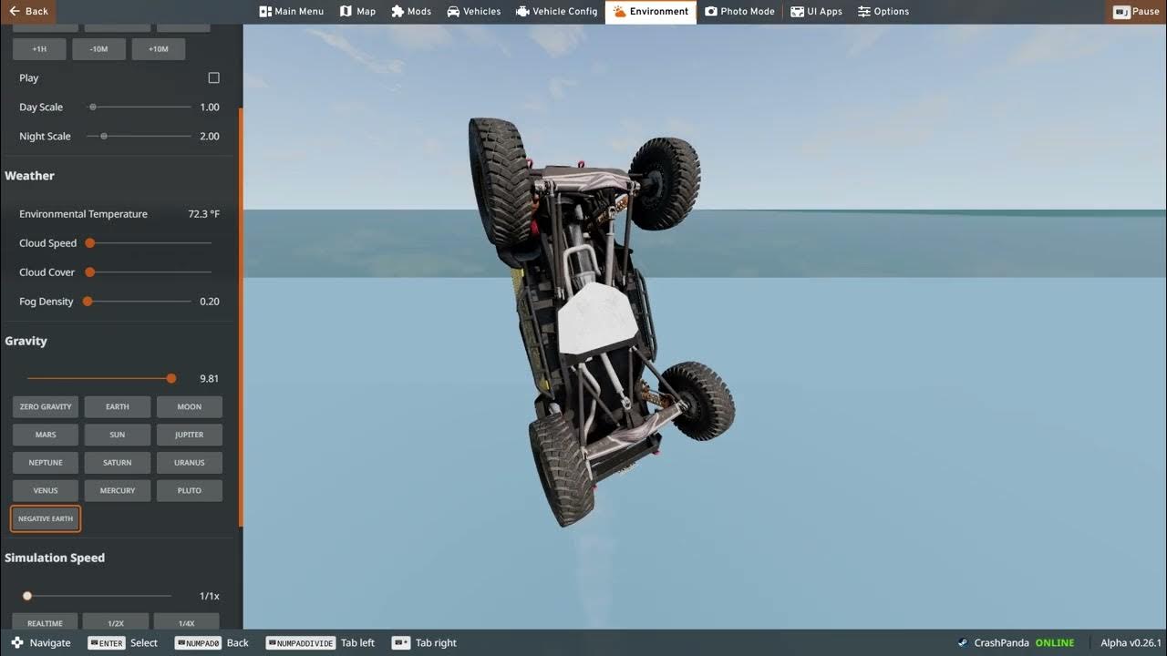Click the ONLINE status text
The height and width of the screenshot is (656, 1167).
coord(1055,643)
